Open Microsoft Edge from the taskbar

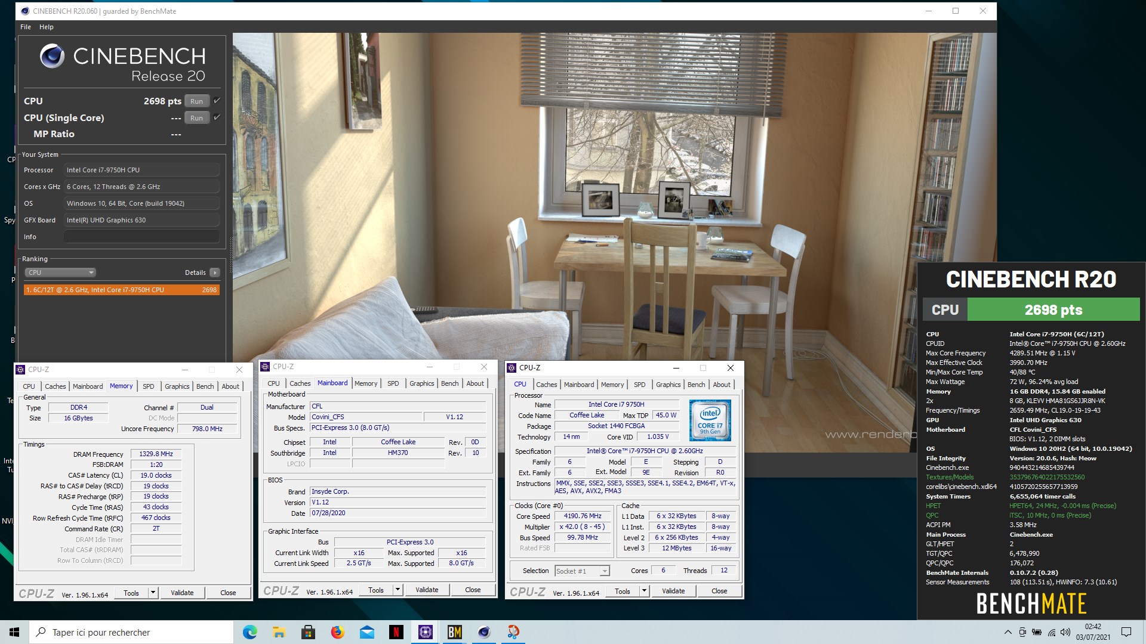tap(249, 632)
